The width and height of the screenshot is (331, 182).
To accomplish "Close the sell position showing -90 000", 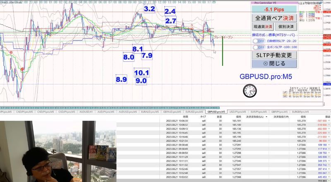I will click(x=329, y=141).
